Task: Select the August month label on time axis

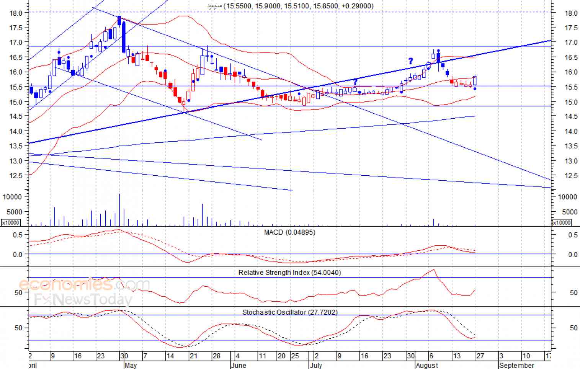Action: [x=427, y=365]
